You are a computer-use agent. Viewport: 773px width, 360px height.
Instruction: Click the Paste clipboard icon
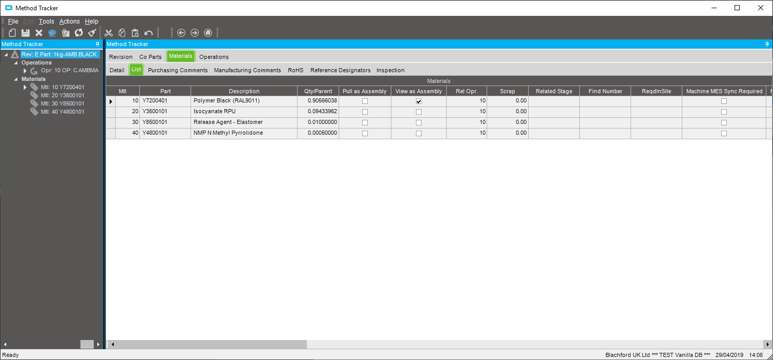135,33
